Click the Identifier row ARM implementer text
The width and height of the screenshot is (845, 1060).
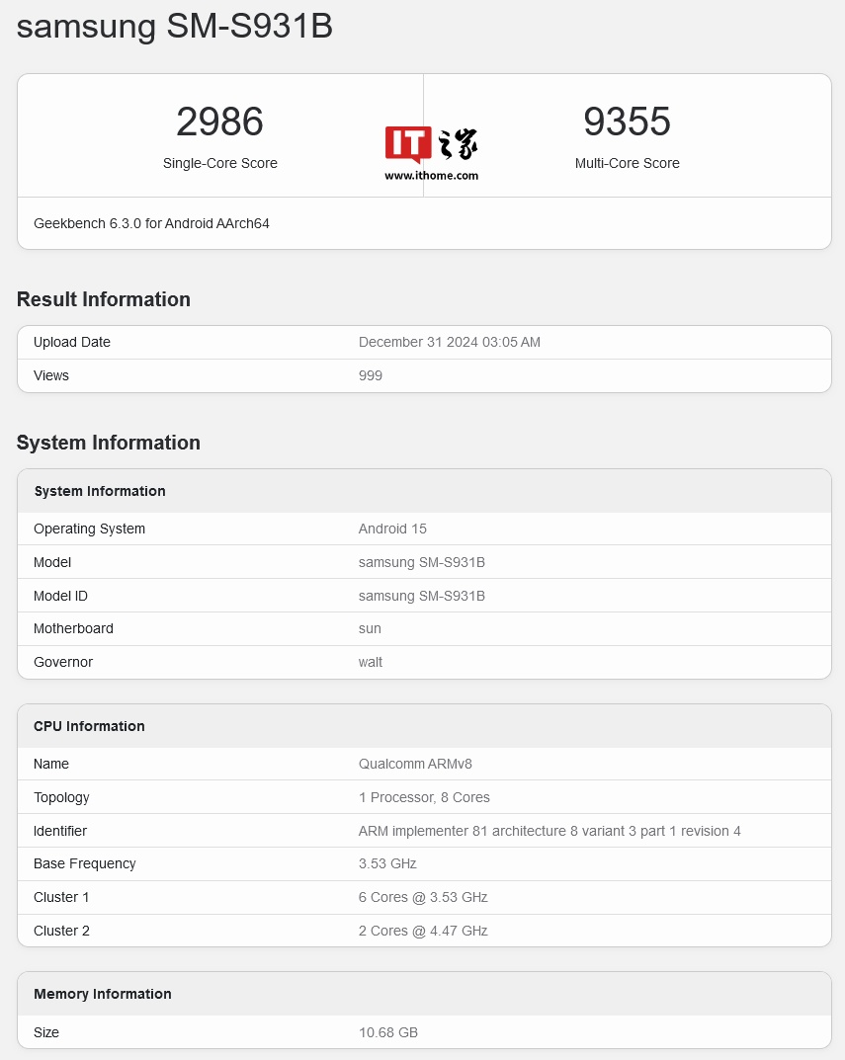click(549, 831)
